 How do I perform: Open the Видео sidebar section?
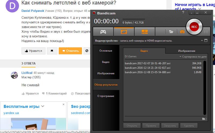[x=106, y=62]
